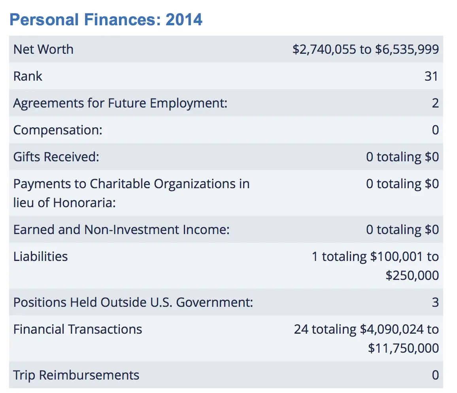This screenshot has height=393, width=457.
Task: Select Positions Held Outside U.S. Government label
Action: (133, 302)
